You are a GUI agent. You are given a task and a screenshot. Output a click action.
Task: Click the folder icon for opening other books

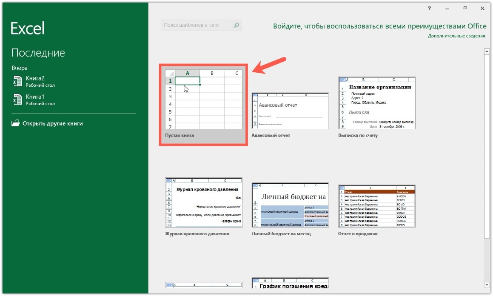(15, 123)
